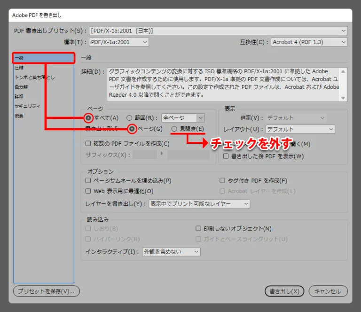Expand the レイアウト デフォルト dropdown
The height and width of the screenshot is (312, 361).
pyautogui.click(x=300, y=129)
